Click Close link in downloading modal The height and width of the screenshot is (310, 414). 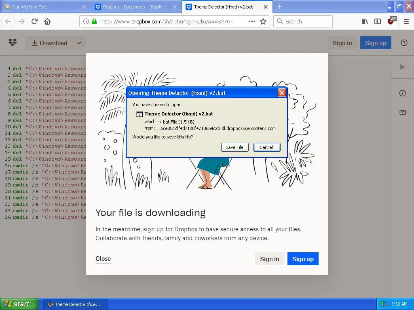[x=103, y=259]
